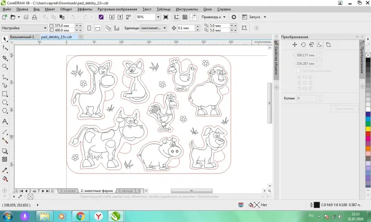Open the page size Настройка dropdown
This screenshot has height=222, width=371.
click(24, 28)
